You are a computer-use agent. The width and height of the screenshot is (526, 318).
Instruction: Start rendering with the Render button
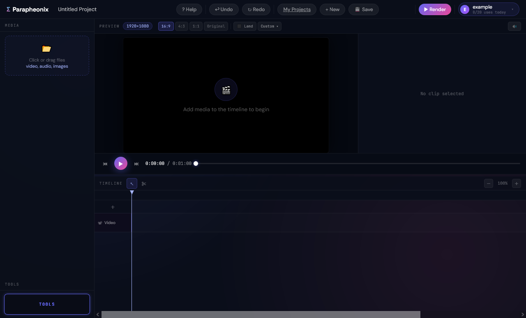435,9
